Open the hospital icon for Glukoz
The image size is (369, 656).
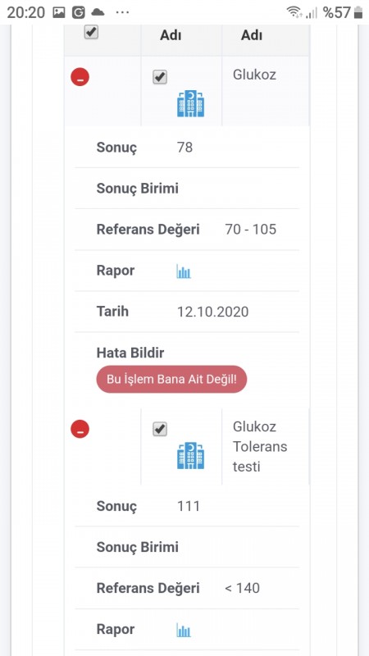tap(190, 103)
